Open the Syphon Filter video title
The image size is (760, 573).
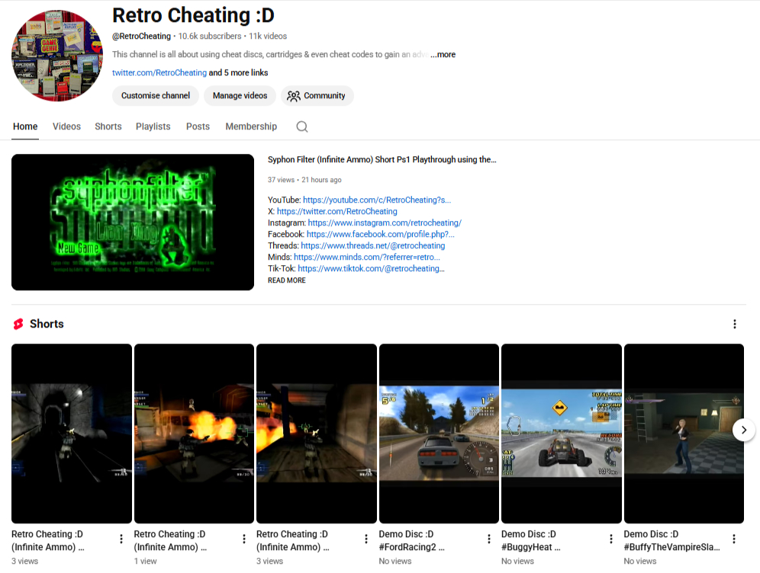click(x=382, y=159)
